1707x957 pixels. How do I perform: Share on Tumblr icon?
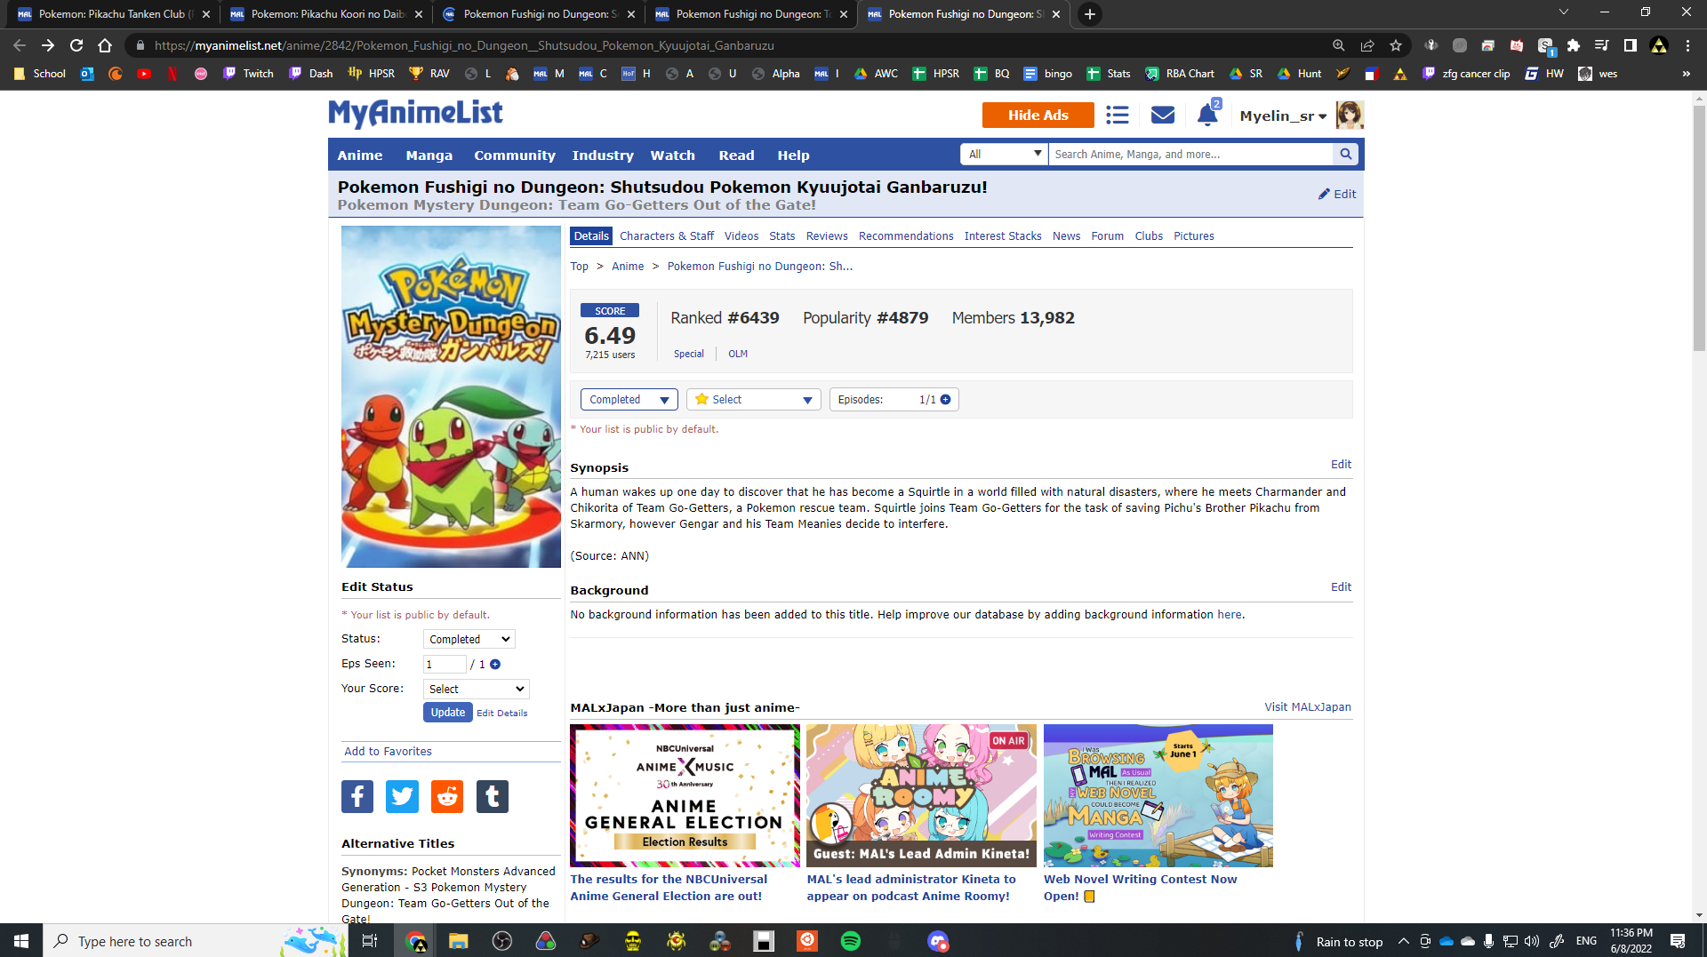coord(493,796)
